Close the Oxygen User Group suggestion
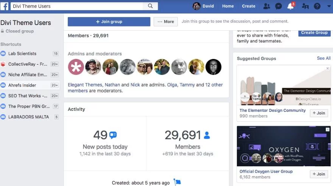333x186 pixels. click(327, 129)
